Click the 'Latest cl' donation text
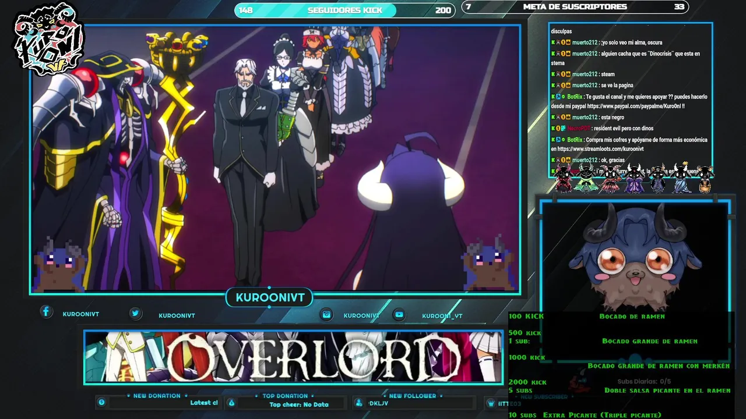Screen dimensions: 746x419 coord(204,403)
